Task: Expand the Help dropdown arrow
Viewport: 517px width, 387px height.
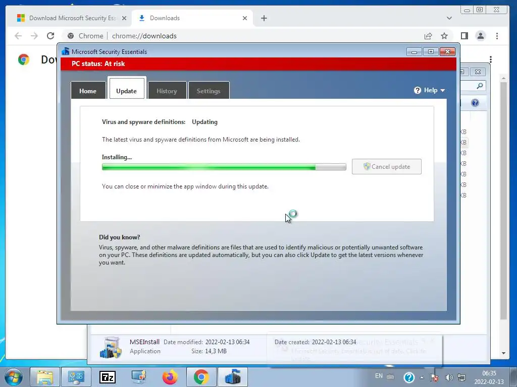Action: click(442, 90)
